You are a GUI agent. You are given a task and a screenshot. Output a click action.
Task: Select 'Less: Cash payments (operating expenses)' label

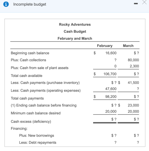click(46, 90)
